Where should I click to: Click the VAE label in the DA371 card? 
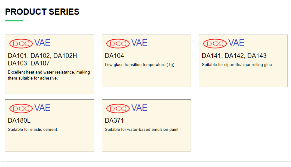click(139, 108)
